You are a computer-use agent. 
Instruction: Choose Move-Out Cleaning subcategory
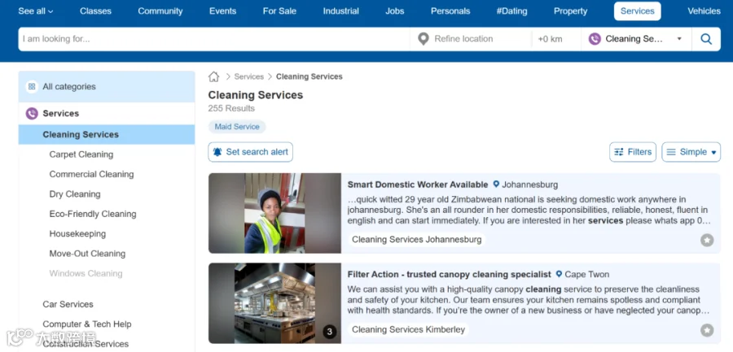87,254
